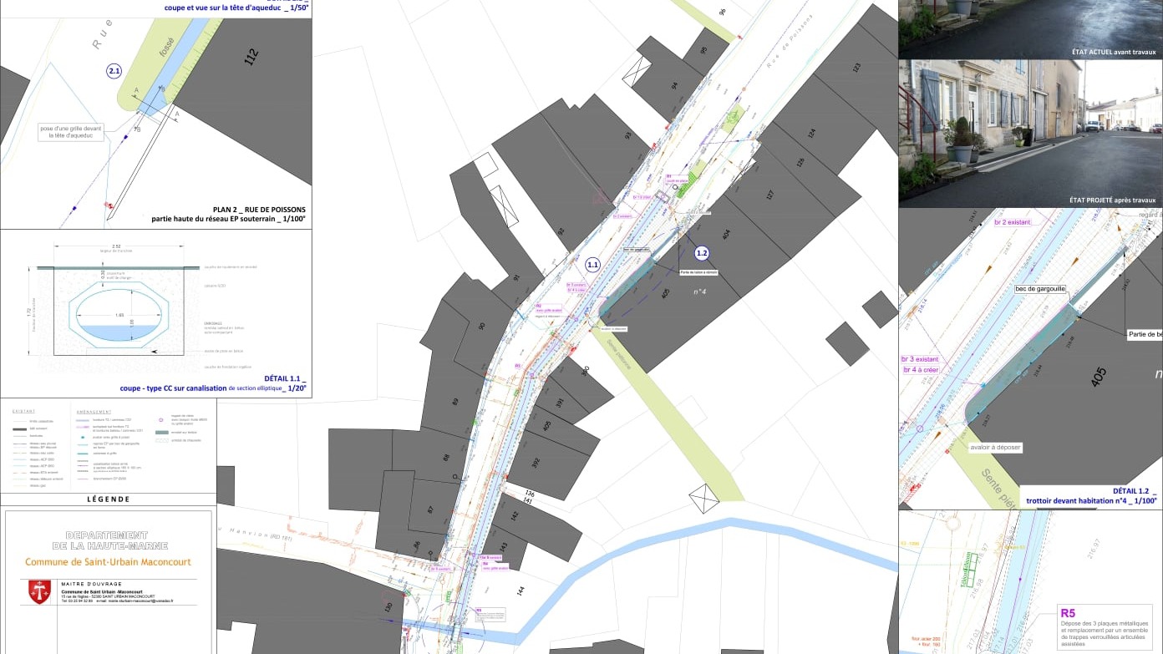
Task: Click the circled 2.1 detail marker
Action: (114, 72)
